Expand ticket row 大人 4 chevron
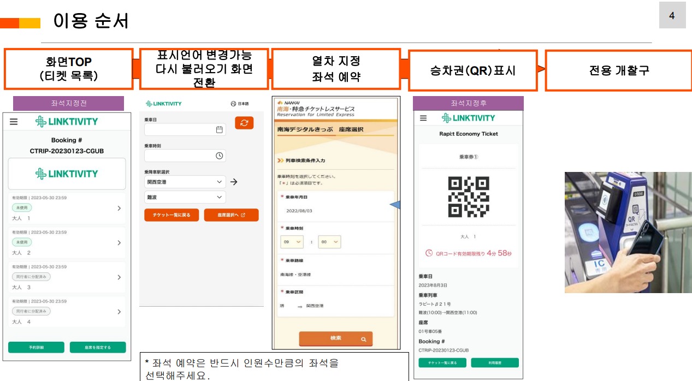The image size is (692, 381). (119, 312)
